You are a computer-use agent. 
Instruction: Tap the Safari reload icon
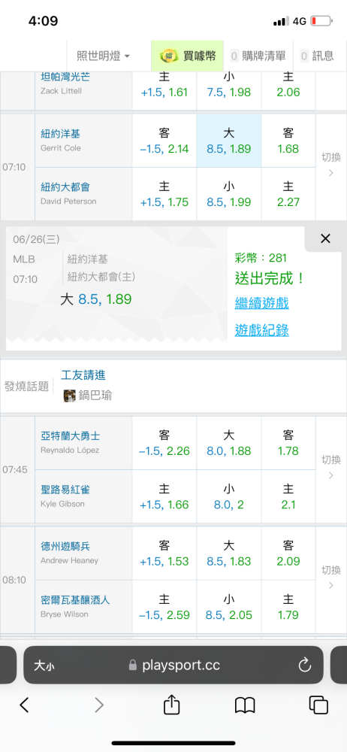[x=305, y=665]
